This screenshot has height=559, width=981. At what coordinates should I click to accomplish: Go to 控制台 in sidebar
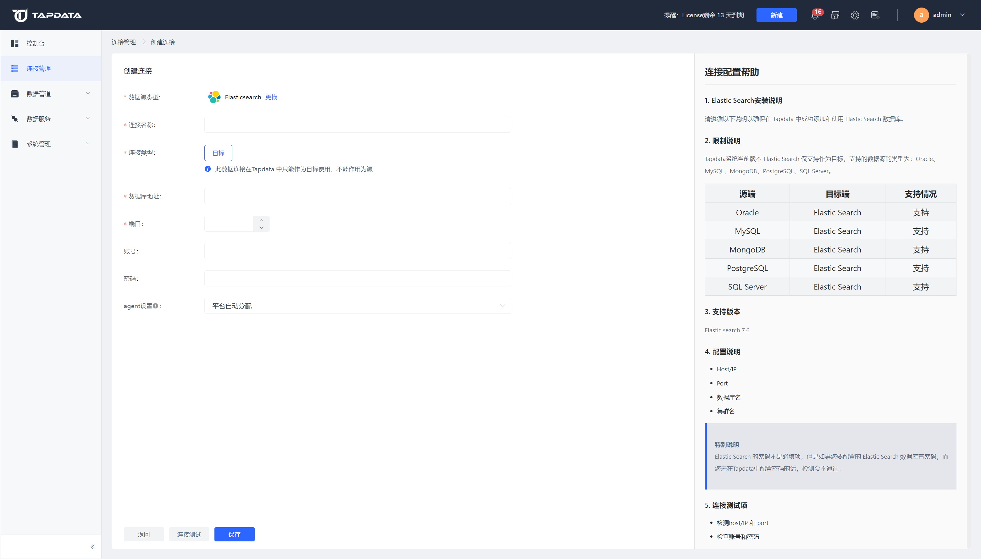[x=36, y=43]
